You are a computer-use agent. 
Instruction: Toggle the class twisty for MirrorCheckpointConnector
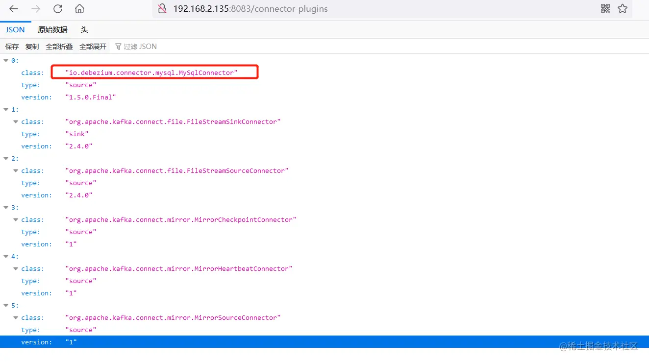pos(16,219)
